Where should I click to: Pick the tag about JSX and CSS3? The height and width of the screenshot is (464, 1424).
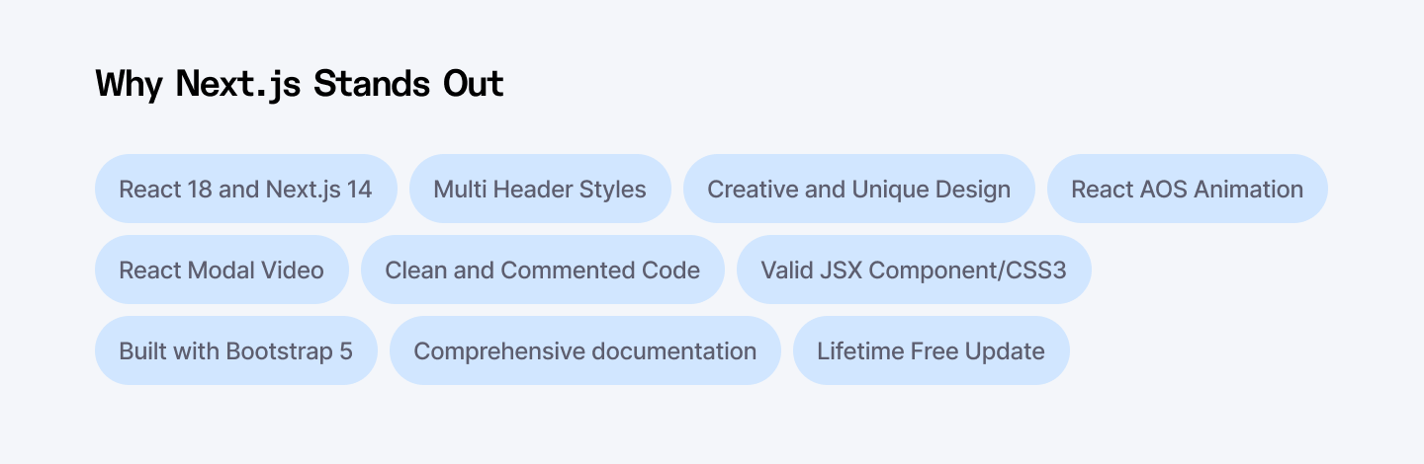click(x=914, y=270)
